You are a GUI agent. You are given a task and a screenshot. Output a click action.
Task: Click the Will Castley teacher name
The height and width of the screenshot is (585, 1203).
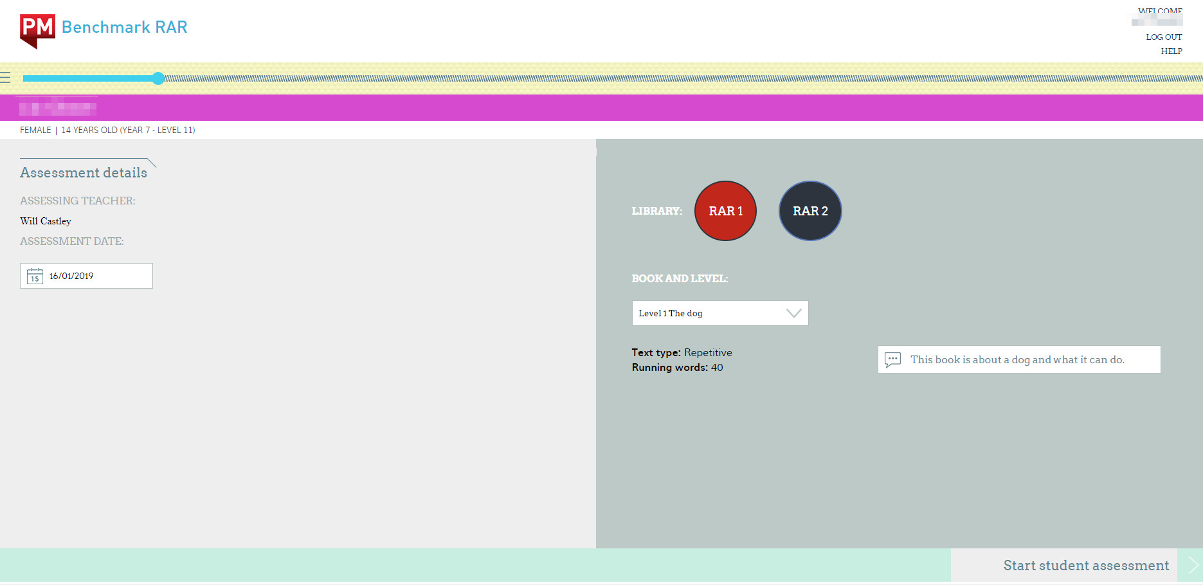tap(46, 221)
